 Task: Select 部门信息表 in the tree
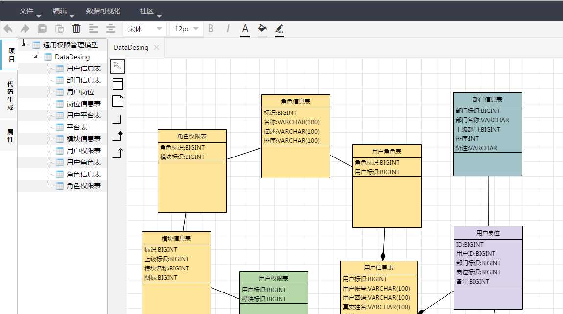click(84, 80)
